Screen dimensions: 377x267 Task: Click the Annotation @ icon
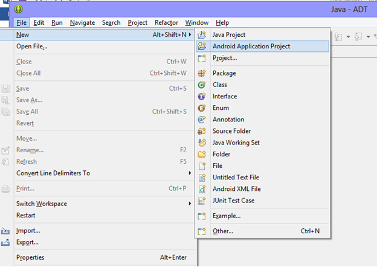click(202, 120)
